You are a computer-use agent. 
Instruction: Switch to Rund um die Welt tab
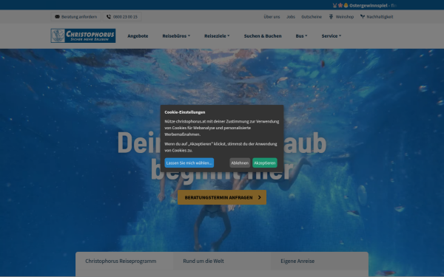coord(222,261)
